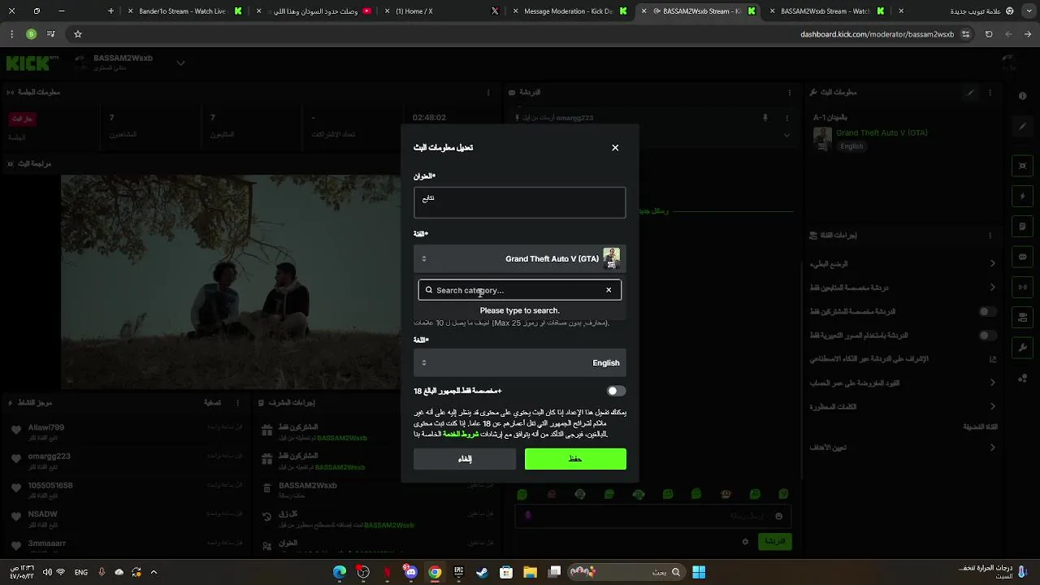1040x585 pixels.
Task: Click the green send chat button
Action: click(774, 541)
